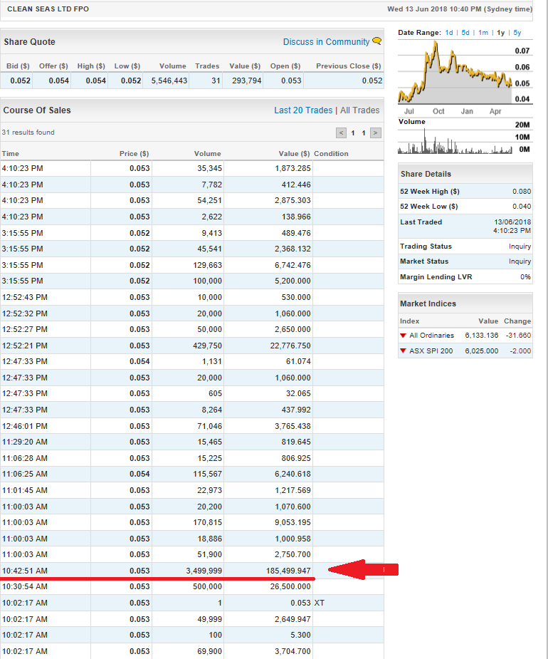Go to previous page of trade results
The width and height of the screenshot is (548, 659).
pos(341,133)
